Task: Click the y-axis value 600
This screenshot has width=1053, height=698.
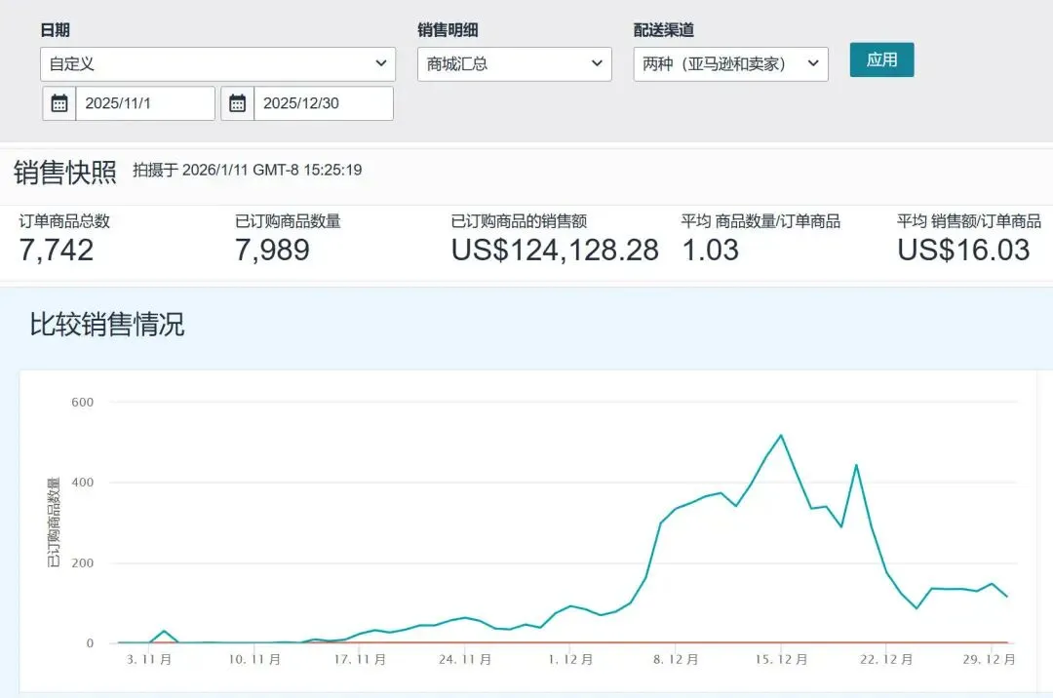Action: coord(83,402)
